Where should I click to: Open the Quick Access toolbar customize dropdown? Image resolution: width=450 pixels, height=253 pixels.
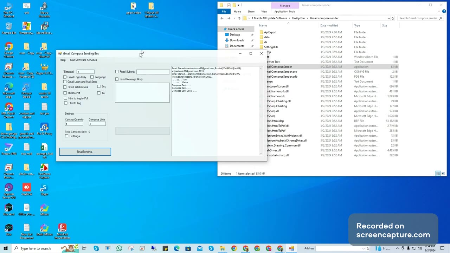pyautogui.click(x=238, y=5)
